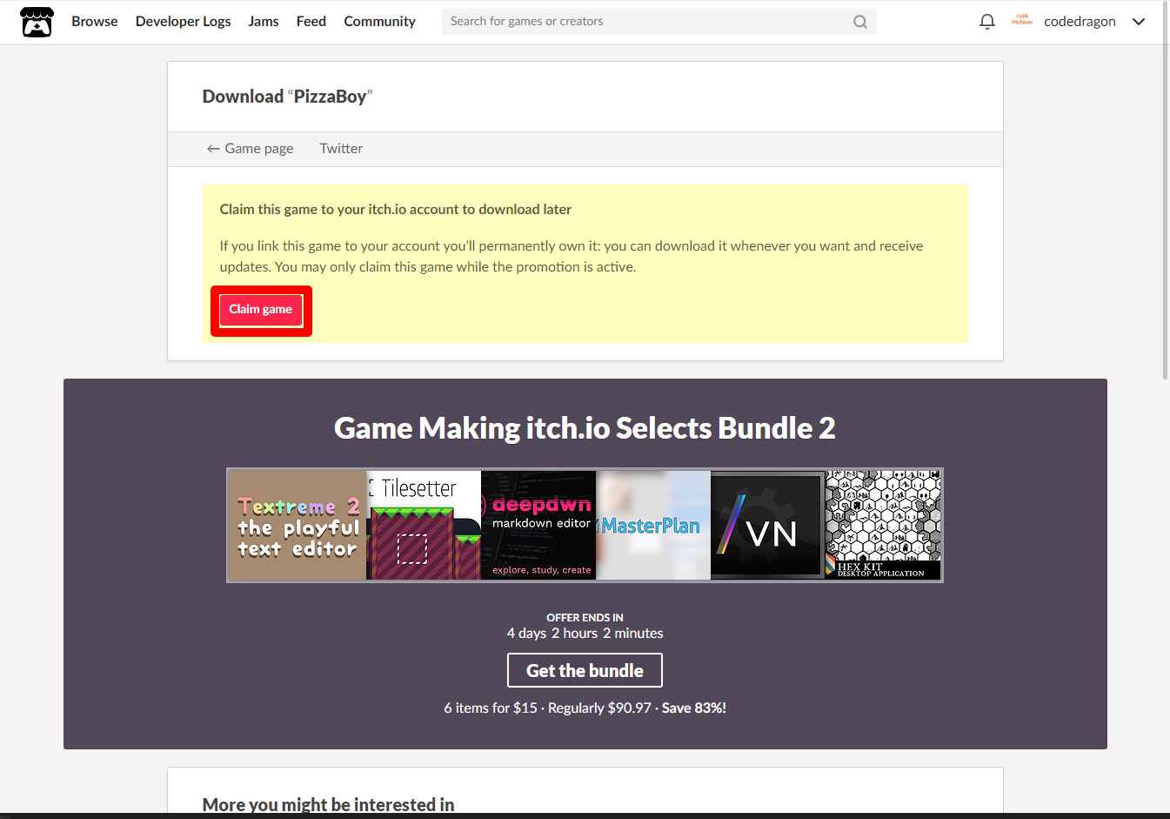Click the 'OFFER ENDS IN' label
The width and height of the screenshot is (1170, 819).
585,617
